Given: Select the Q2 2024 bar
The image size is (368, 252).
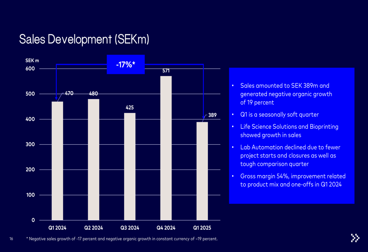Looking at the screenshot, I should tap(93, 160).
